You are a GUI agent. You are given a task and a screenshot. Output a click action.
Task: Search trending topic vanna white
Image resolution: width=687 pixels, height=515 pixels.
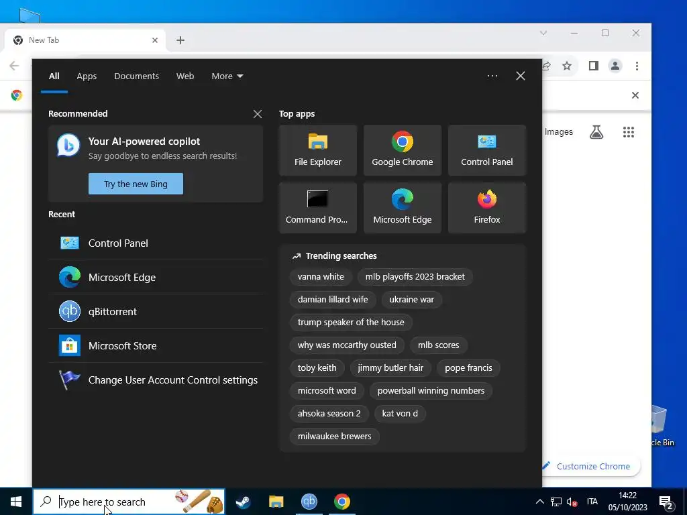point(321,277)
